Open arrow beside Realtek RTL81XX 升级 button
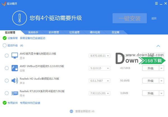Viewport: 168px width, 117px height. (x=161, y=93)
